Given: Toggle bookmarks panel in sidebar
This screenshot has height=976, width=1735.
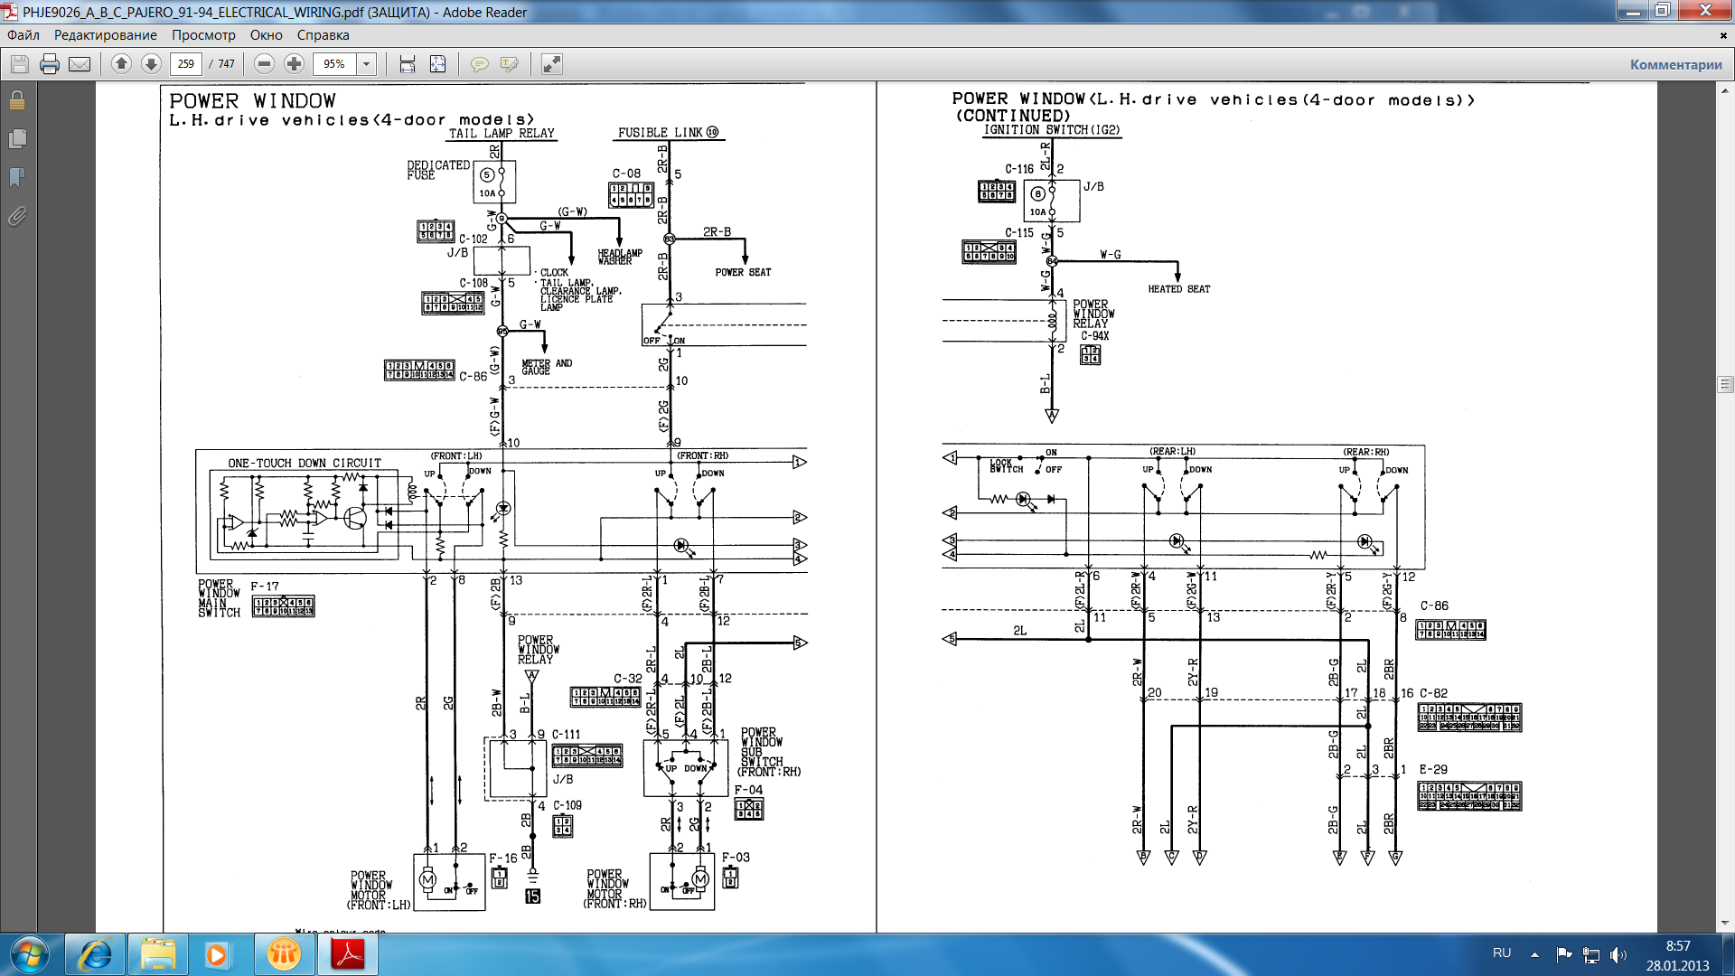Looking at the screenshot, I should coord(16,177).
